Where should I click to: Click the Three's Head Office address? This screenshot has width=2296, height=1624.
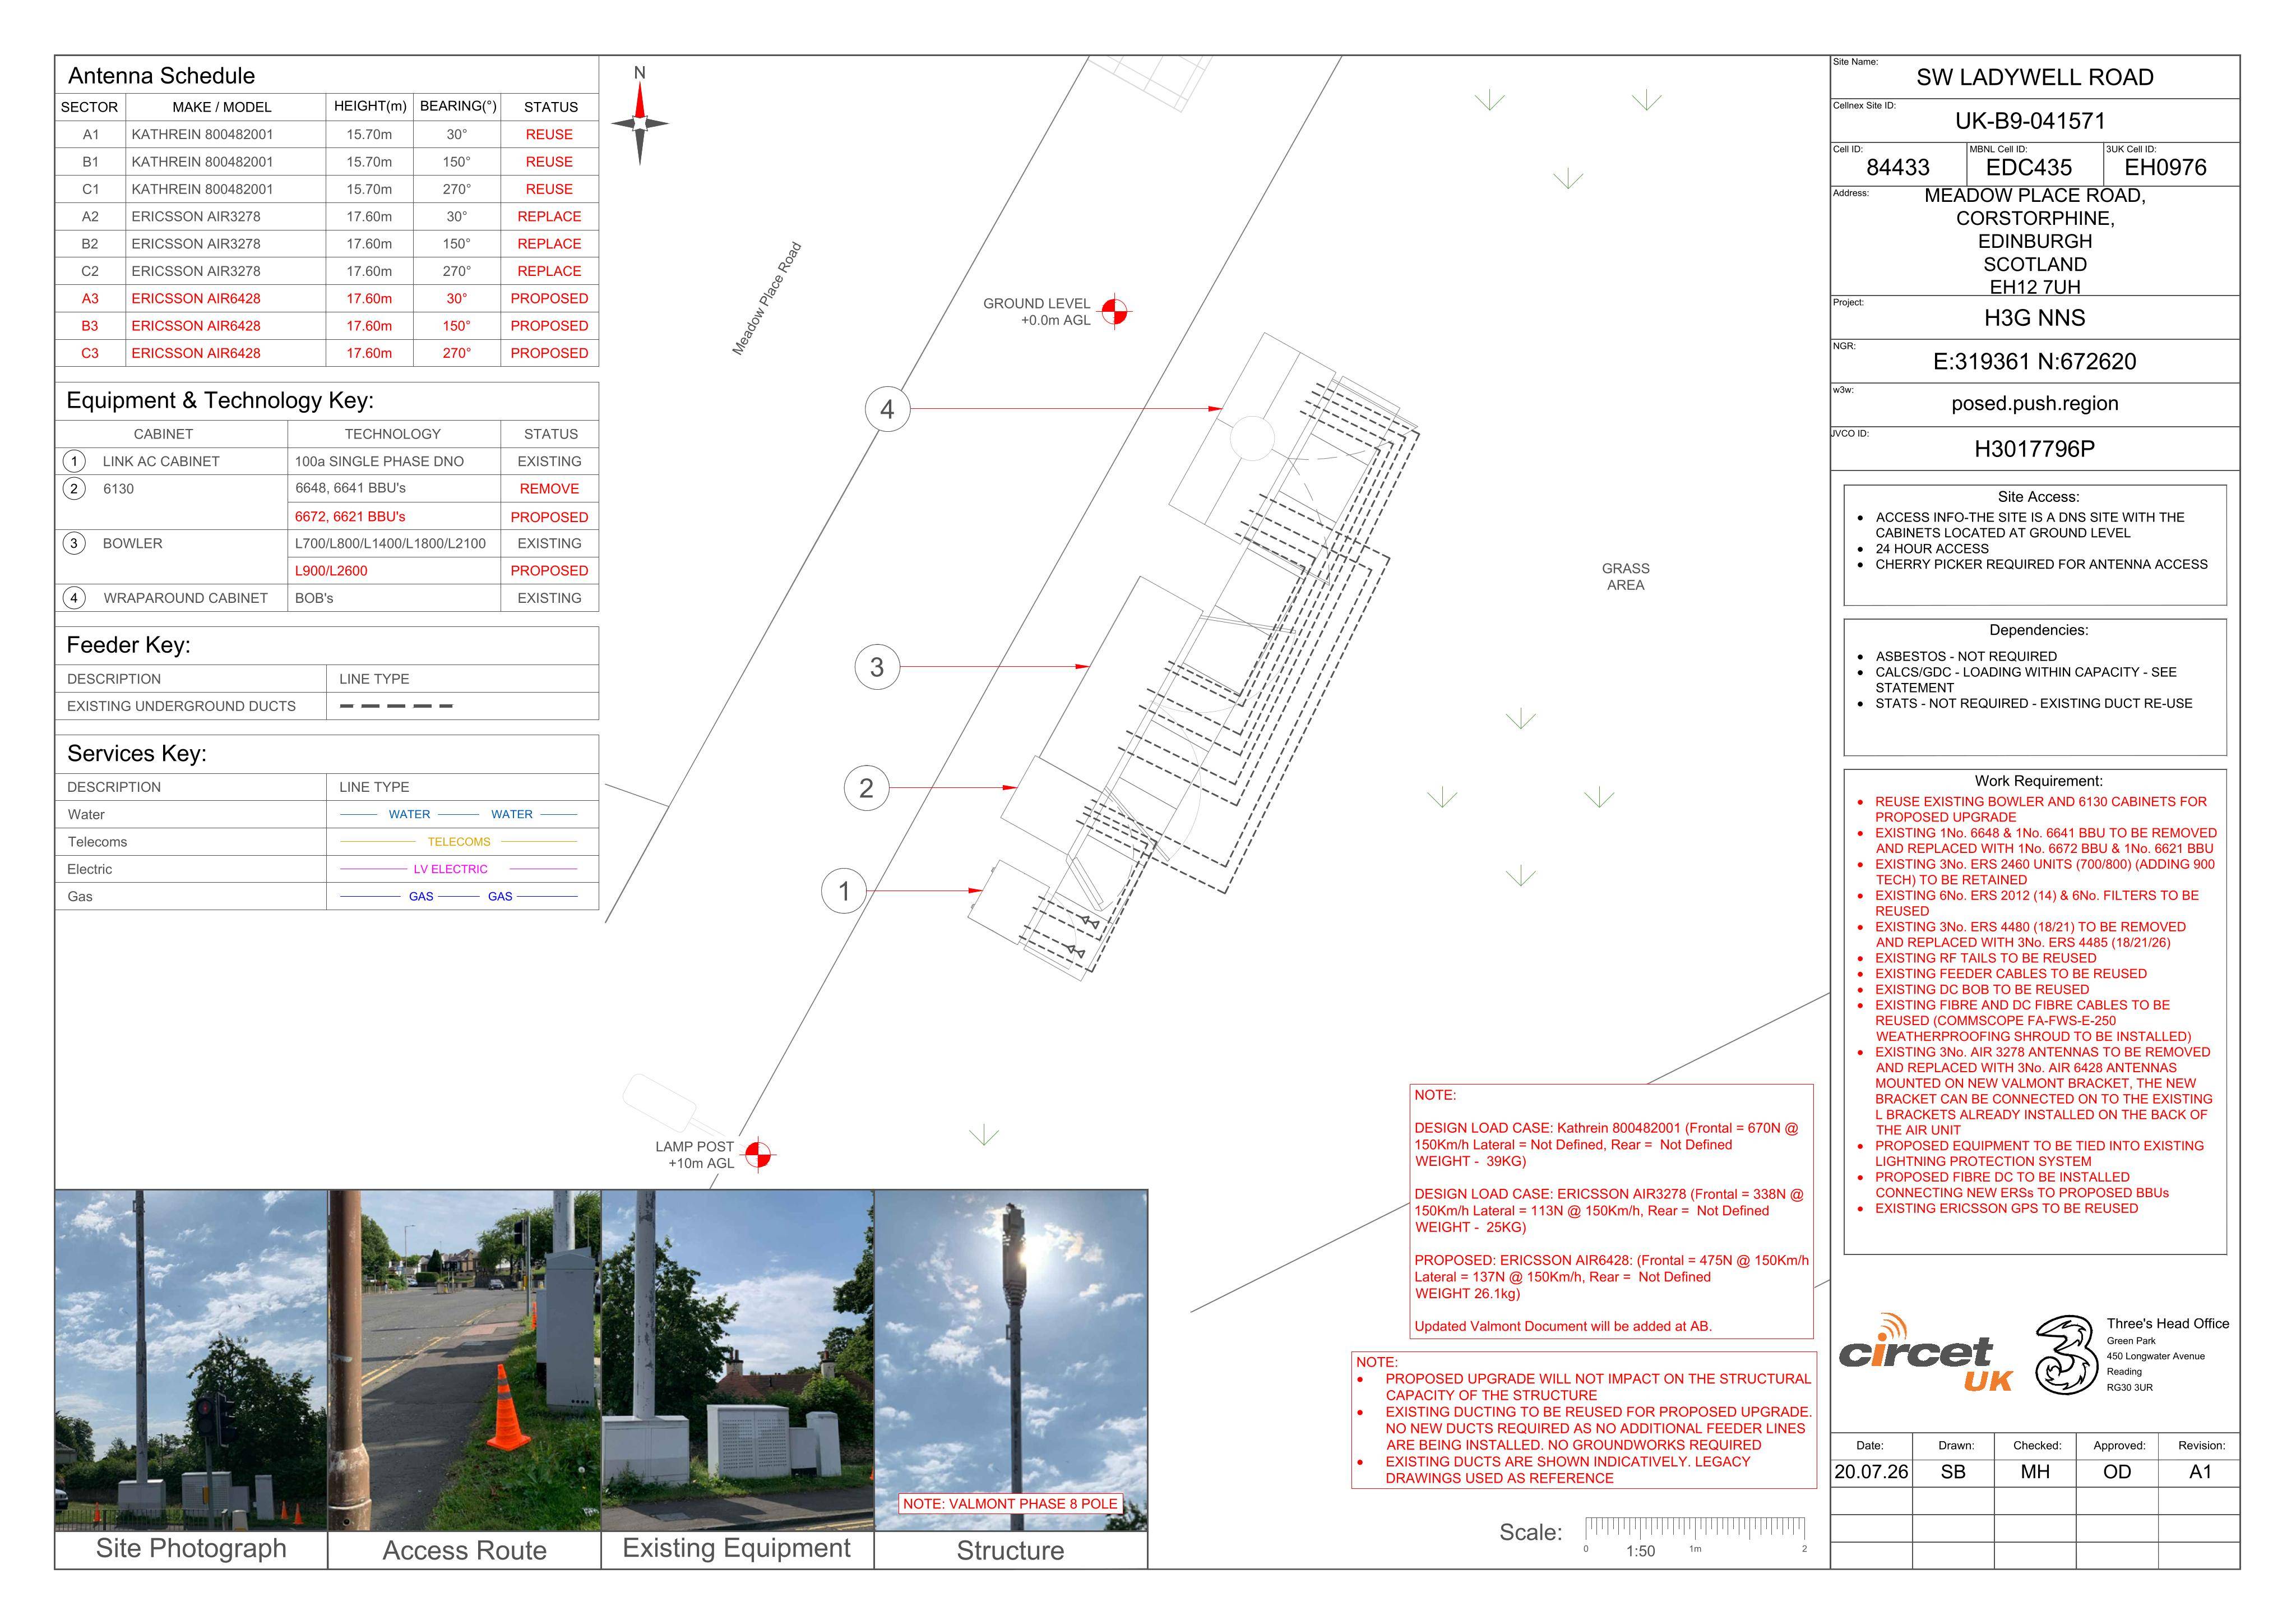click(x=2167, y=1355)
